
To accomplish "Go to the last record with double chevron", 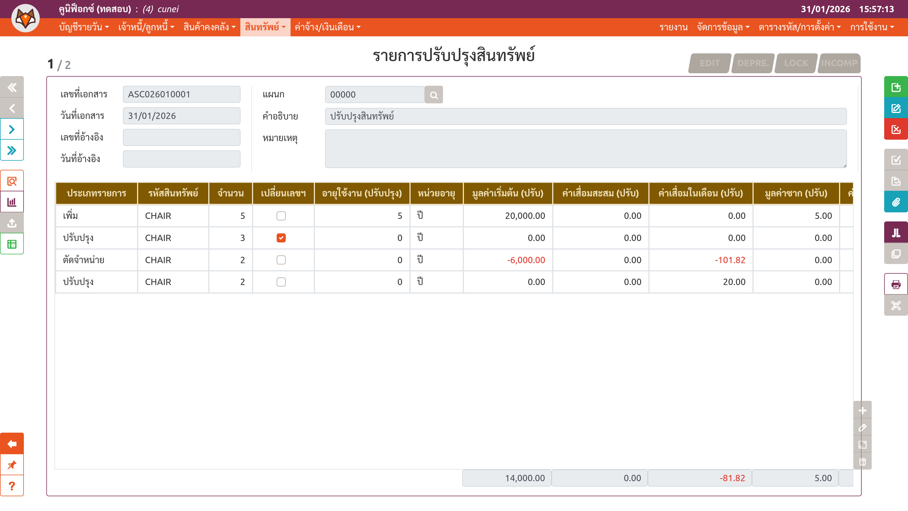I will point(12,150).
